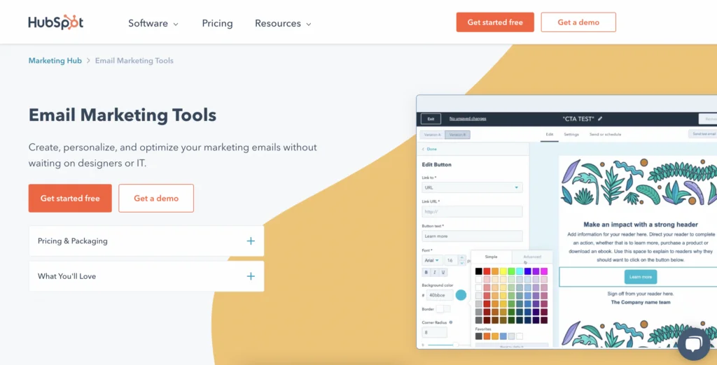Open the Resources dropdown menu
Screen dimensions: 717x365
[x=283, y=23]
